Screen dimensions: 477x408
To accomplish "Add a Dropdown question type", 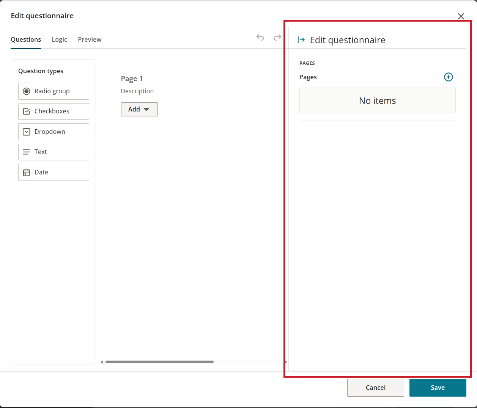I will 54,132.
